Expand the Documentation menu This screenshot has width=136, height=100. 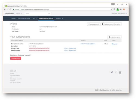(x=24, y=18)
